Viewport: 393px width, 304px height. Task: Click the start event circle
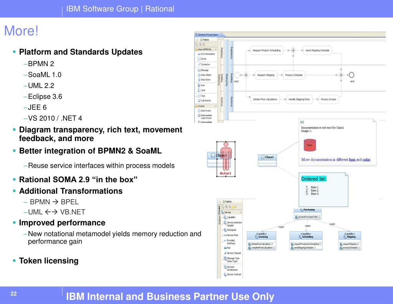tap(237, 75)
